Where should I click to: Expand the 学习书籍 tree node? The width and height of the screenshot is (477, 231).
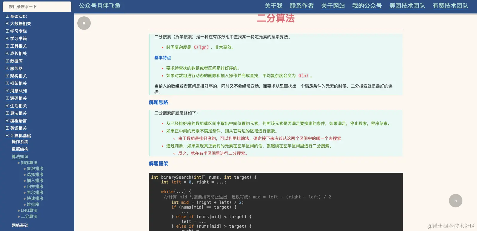(x=7, y=38)
